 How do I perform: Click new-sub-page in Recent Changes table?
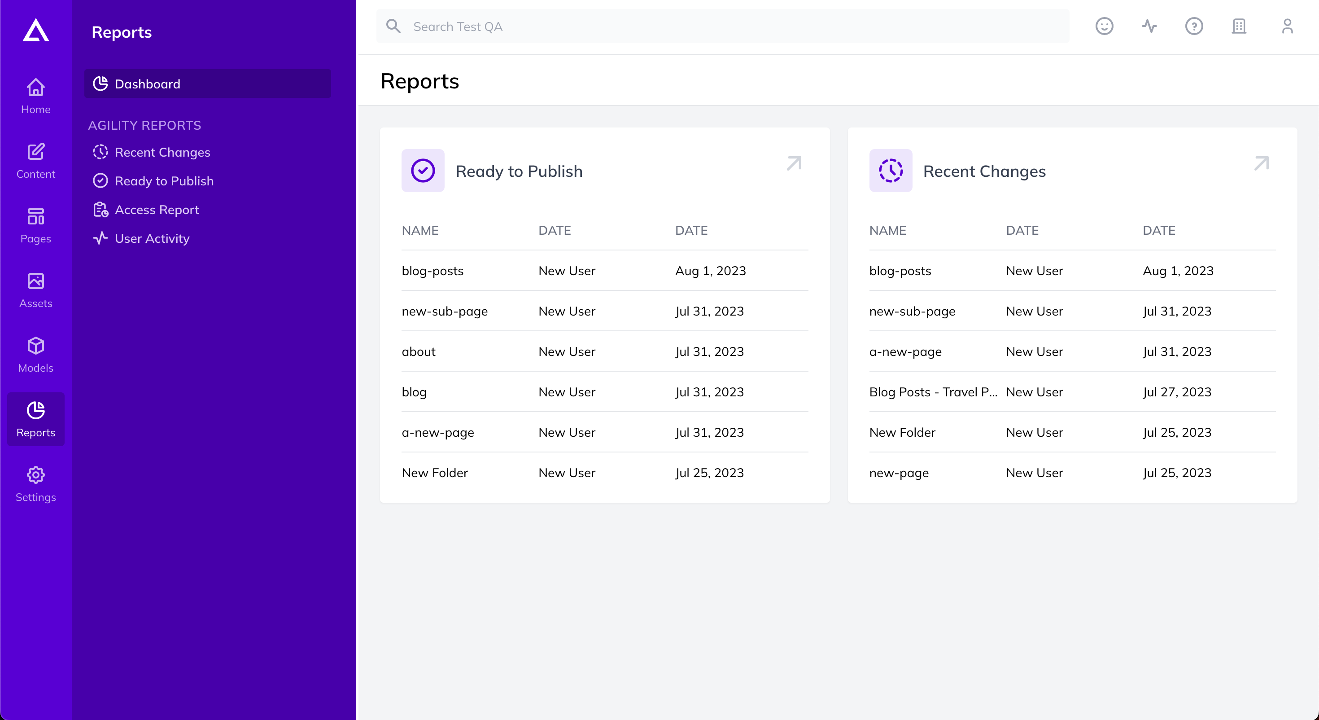tap(913, 311)
